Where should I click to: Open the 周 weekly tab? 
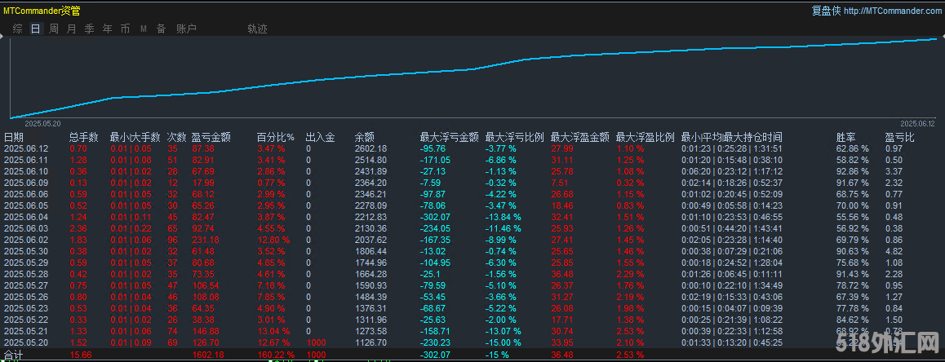(54, 29)
